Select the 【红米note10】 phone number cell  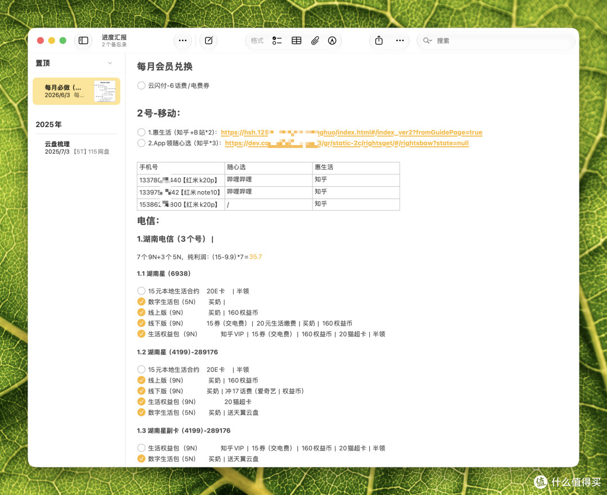pyautogui.click(x=181, y=192)
